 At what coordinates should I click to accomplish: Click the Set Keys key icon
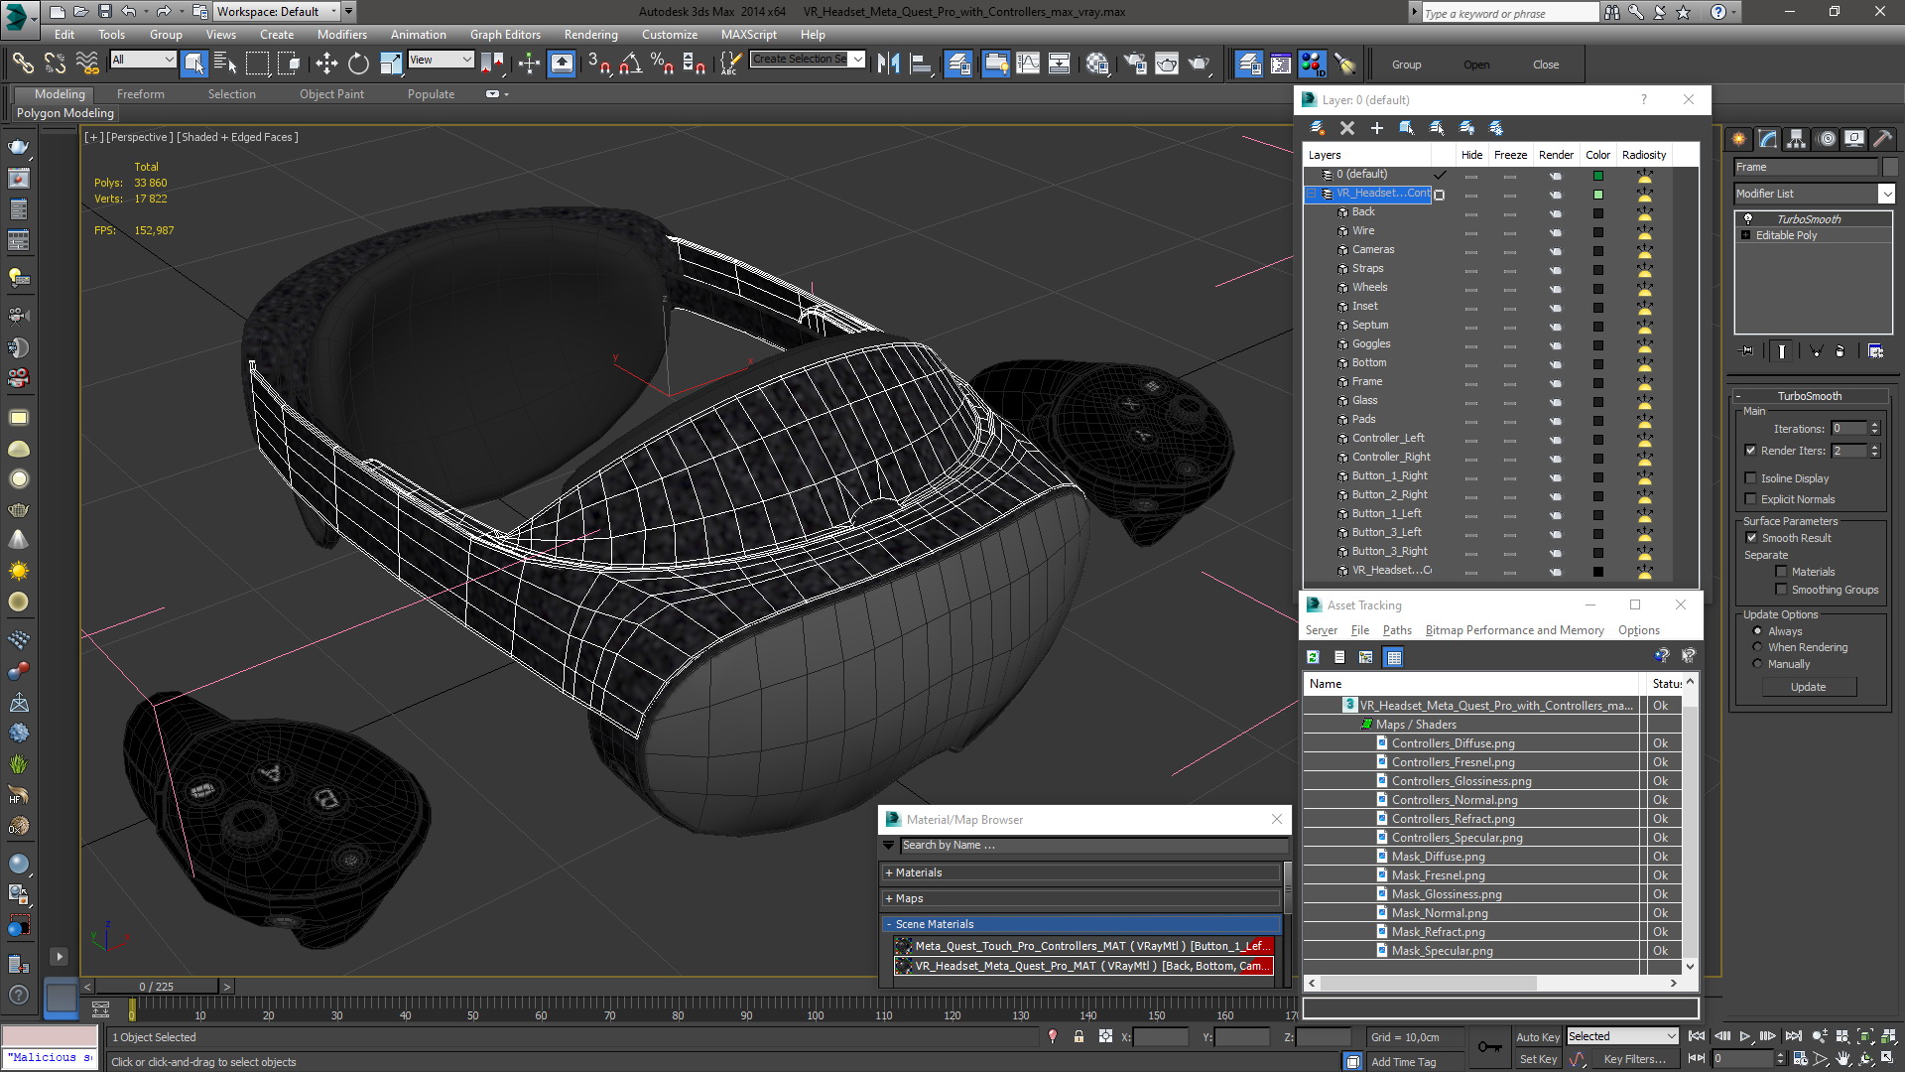pyautogui.click(x=1489, y=1047)
